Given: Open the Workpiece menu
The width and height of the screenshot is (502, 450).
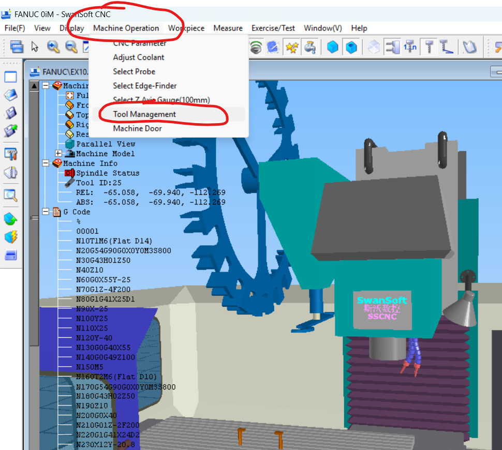Looking at the screenshot, I should tap(186, 28).
